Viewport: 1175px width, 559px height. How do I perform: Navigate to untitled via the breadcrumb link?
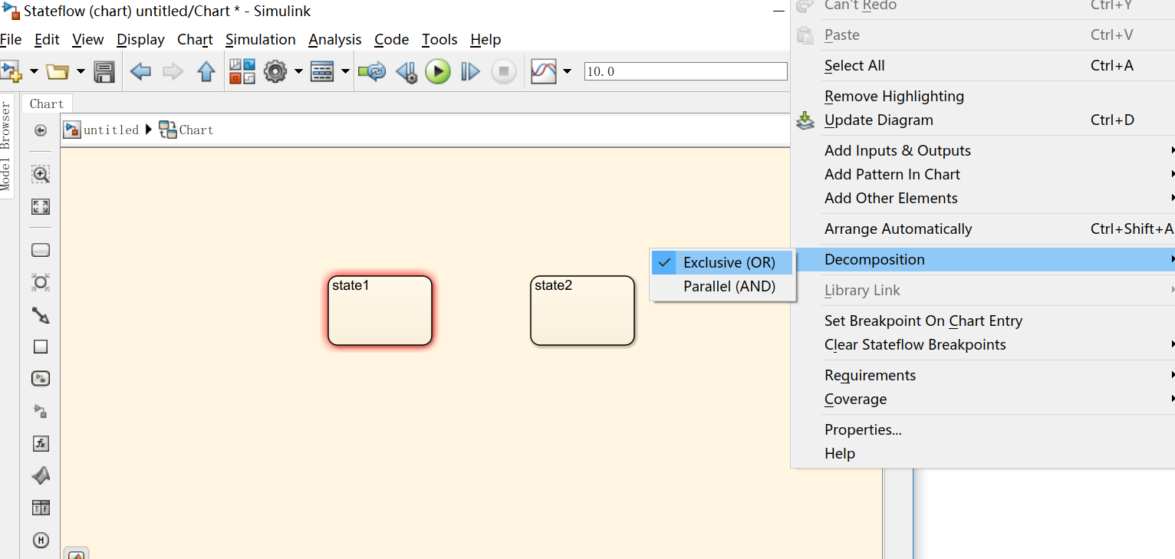click(112, 130)
